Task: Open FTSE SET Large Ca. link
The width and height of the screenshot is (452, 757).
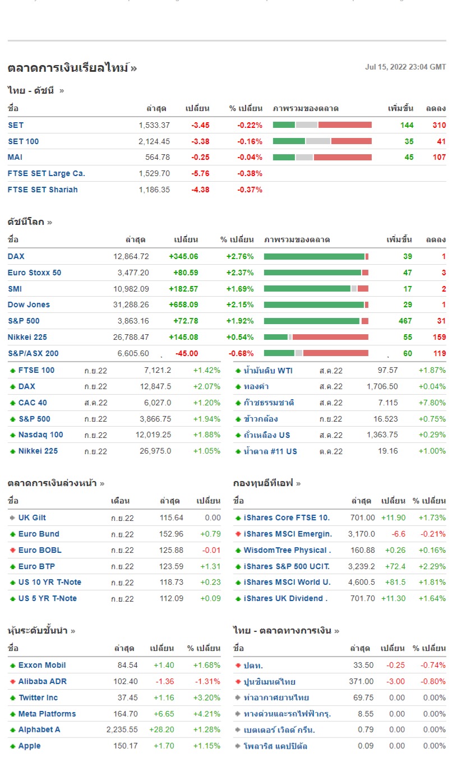Action: click(47, 173)
